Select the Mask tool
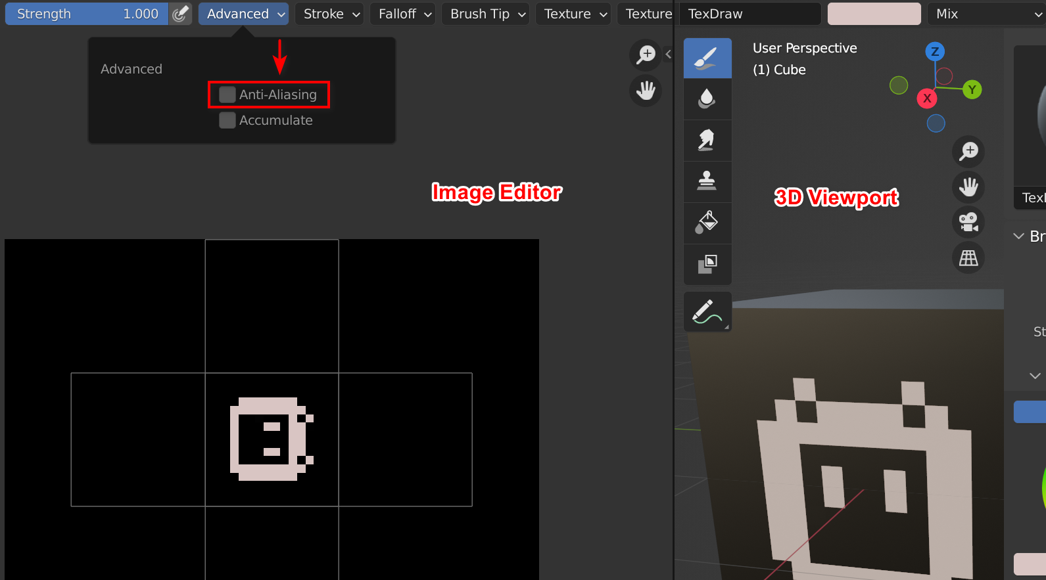1046x580 pixels. [707, 265]
